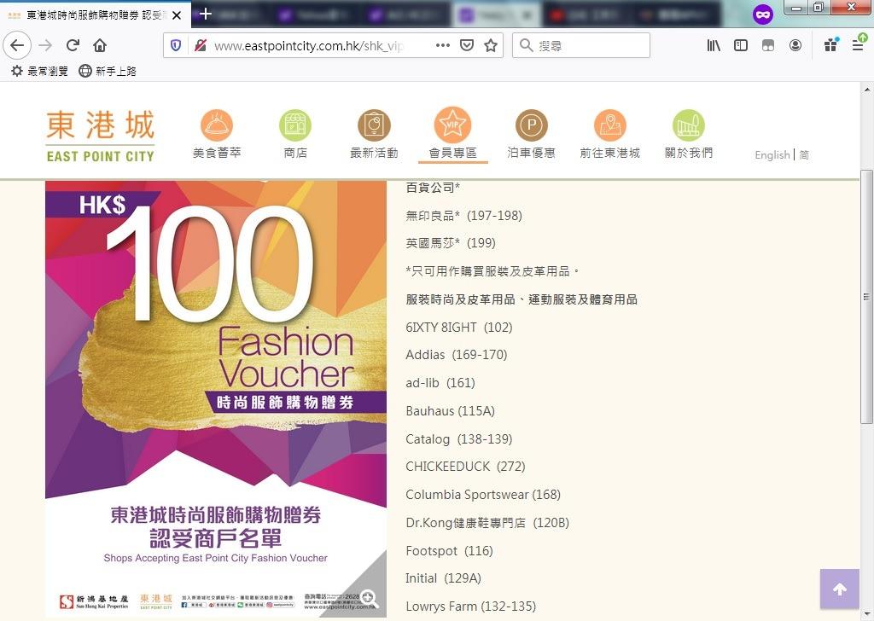Open a new browser tab

[x=205, y=14]
